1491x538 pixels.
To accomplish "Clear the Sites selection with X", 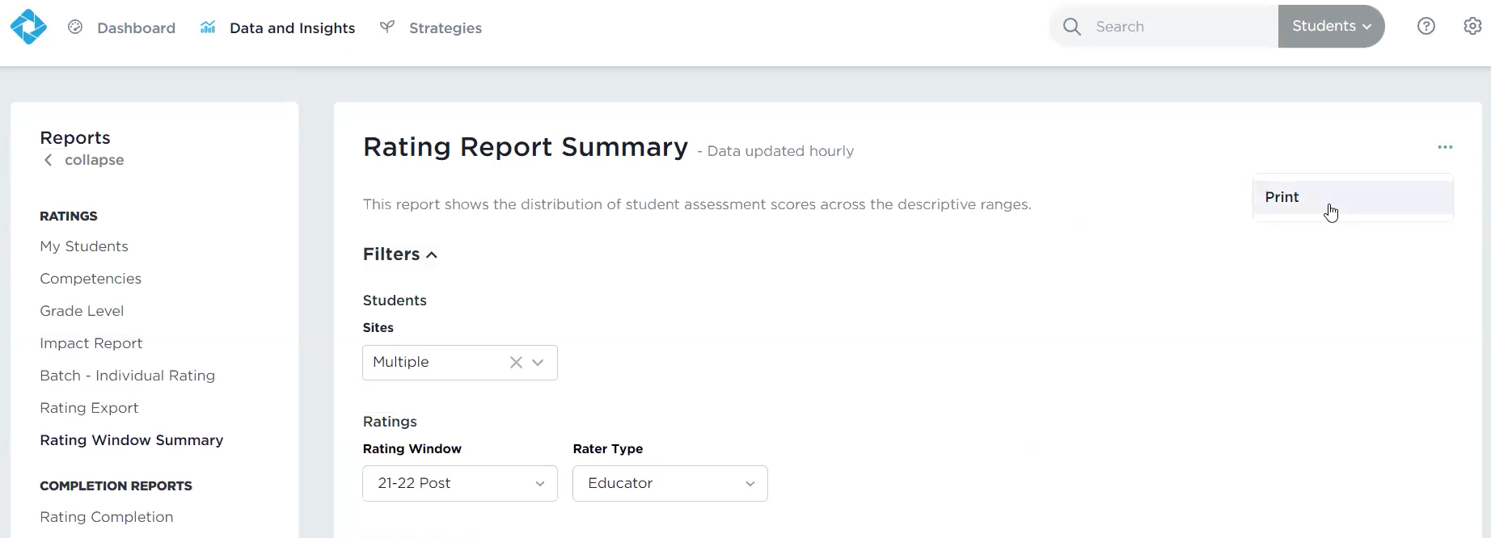I will pos(516,363).
